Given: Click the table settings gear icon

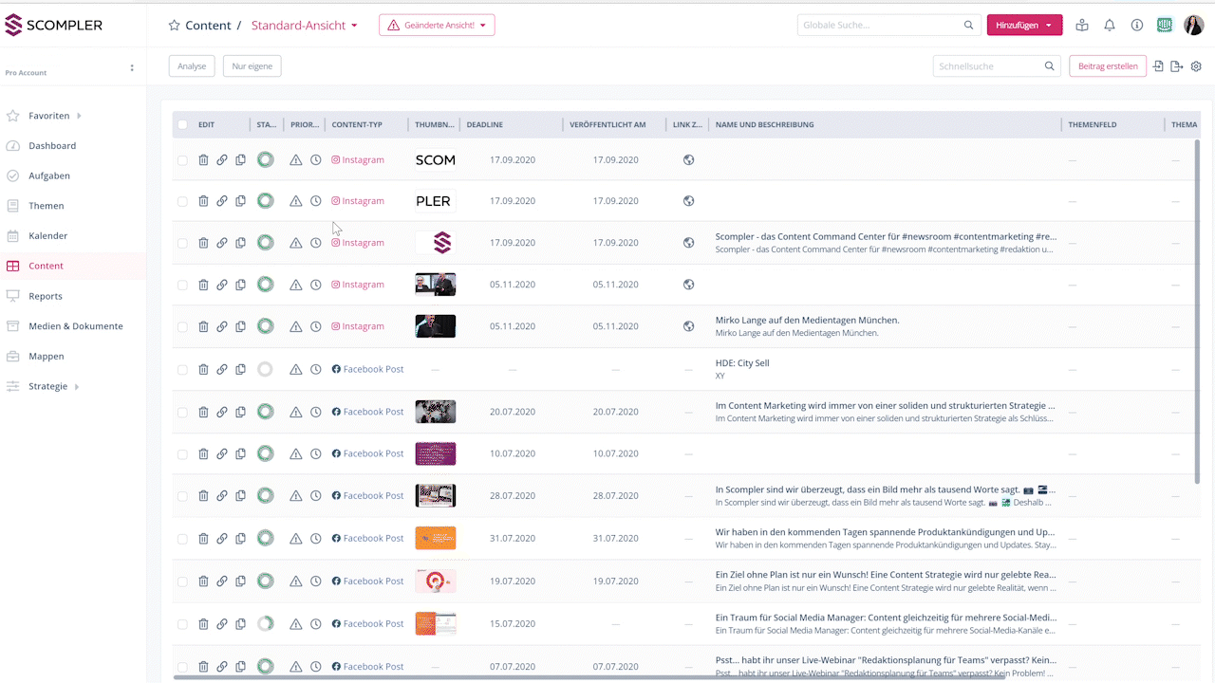Looking at the screenshot, I should 1196,66.
